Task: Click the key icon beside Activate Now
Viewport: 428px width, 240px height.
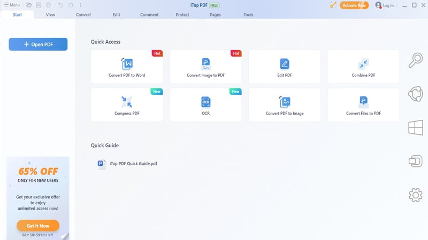Action: coord(333,5)
